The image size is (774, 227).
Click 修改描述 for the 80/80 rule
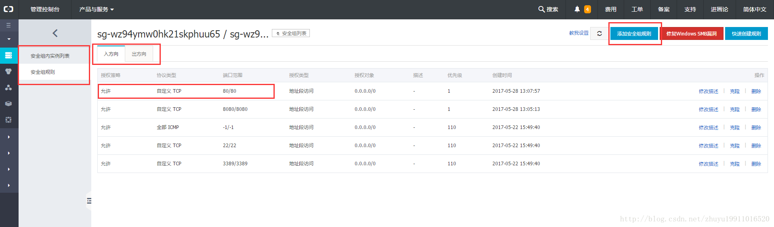coord(709,91)
